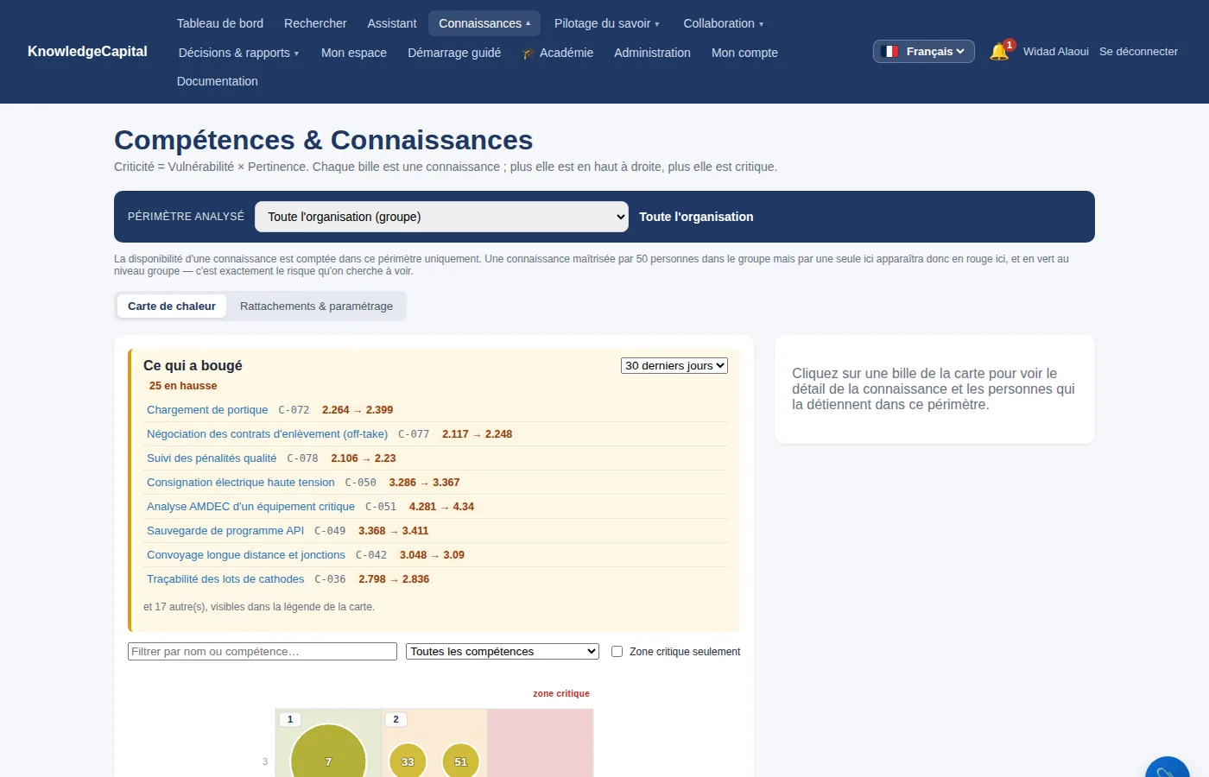Open the Français language dropdown
This screenshot has height=777, width=1209.
[x=924, y=52]
